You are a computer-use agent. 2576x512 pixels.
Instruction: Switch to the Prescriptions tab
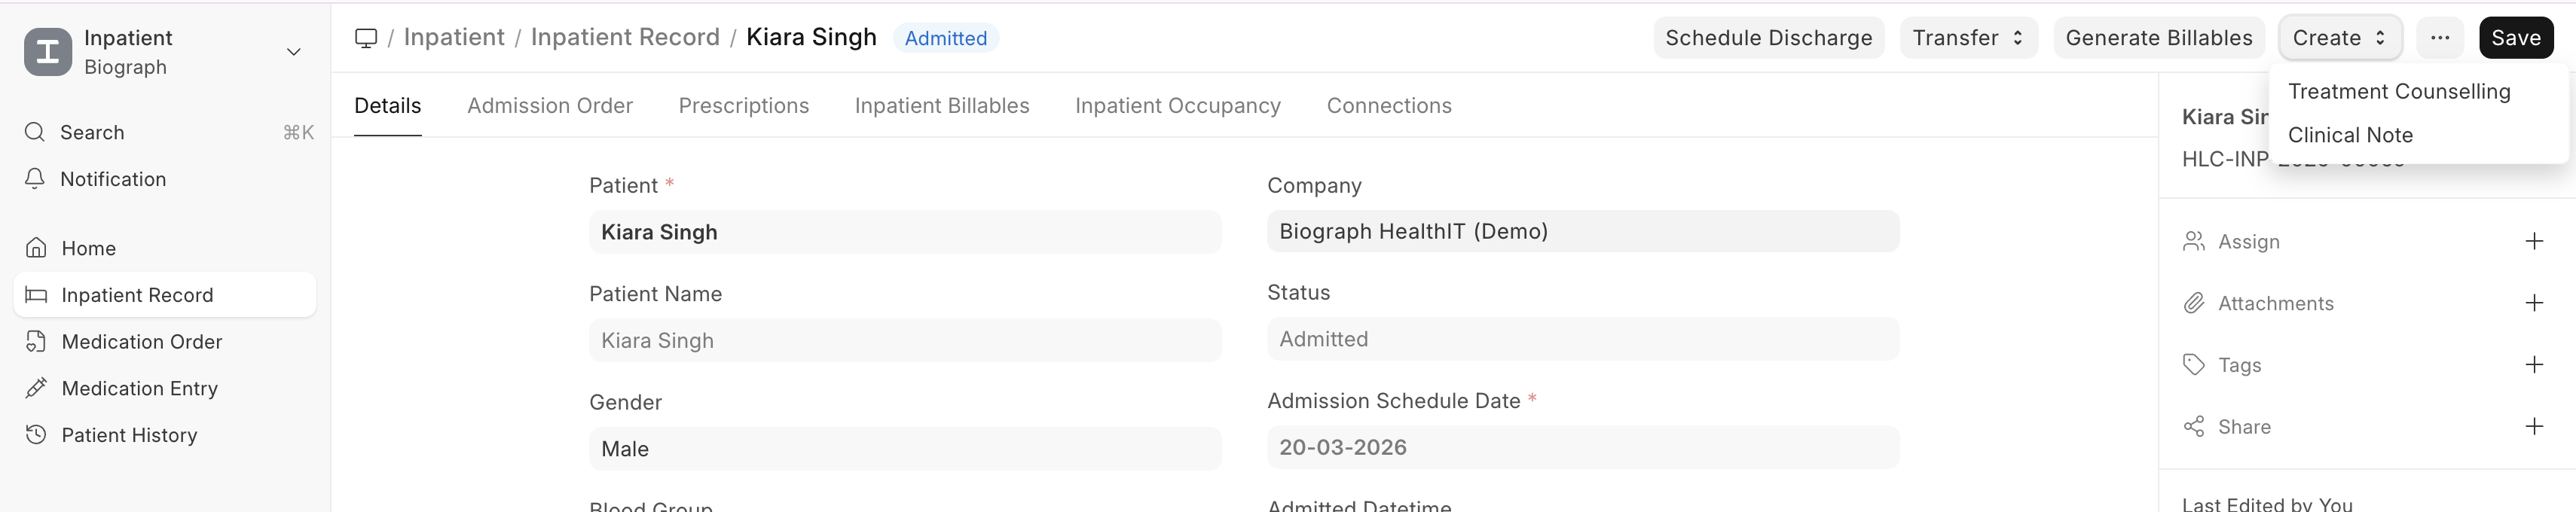(x=743, y=106)
